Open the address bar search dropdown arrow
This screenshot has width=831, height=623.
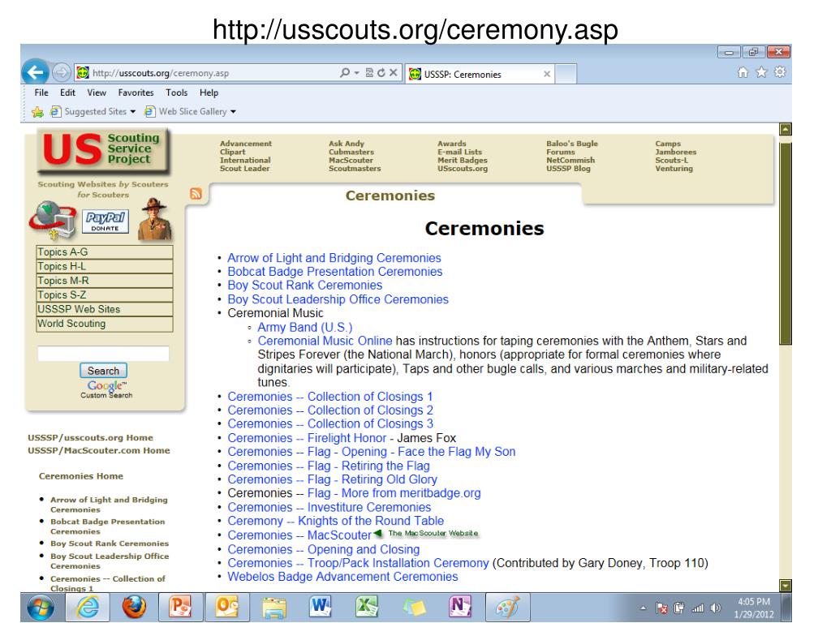357,73
